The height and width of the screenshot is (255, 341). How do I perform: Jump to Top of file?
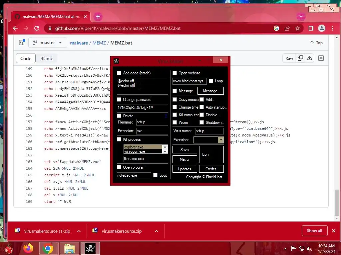316,43
